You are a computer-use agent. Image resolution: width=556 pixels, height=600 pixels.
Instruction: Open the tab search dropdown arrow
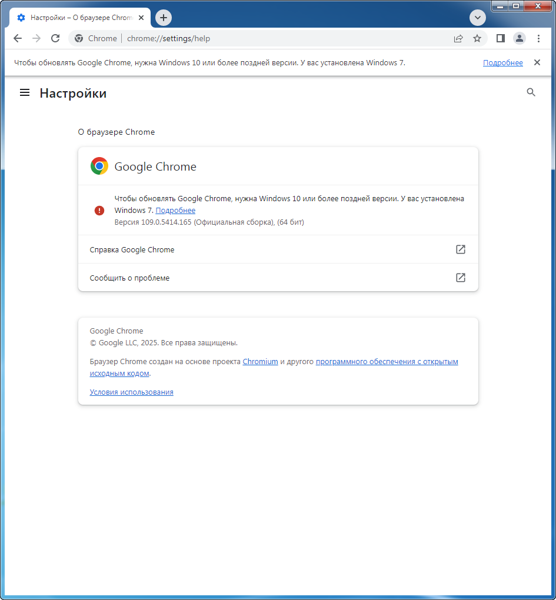click(x=478, y=18)
